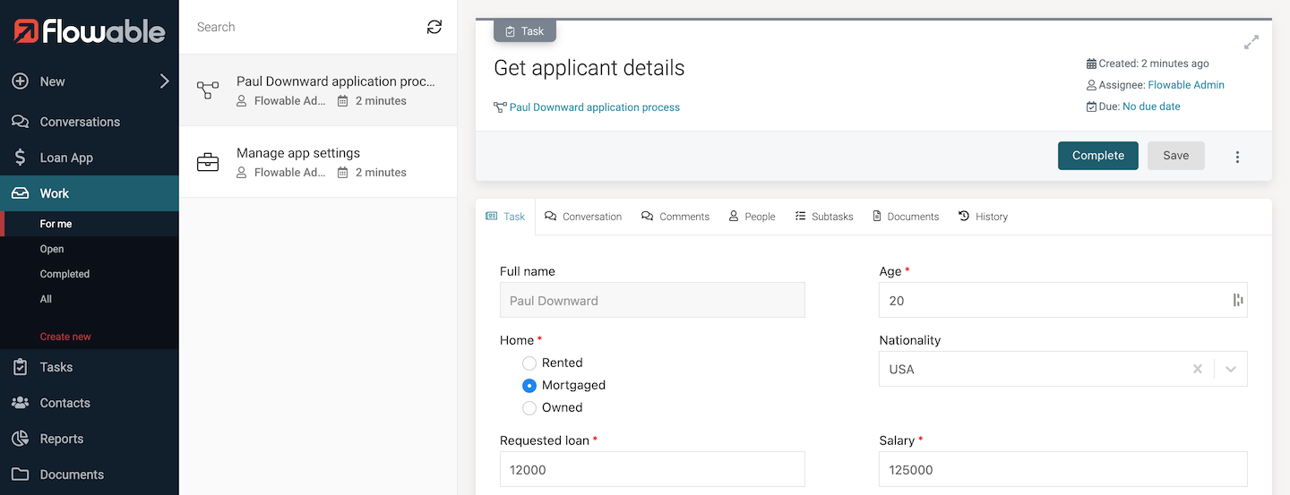1290x495 pixels.
Task: Click the Flowable Admin assignee link
Action: (1186, 85)
